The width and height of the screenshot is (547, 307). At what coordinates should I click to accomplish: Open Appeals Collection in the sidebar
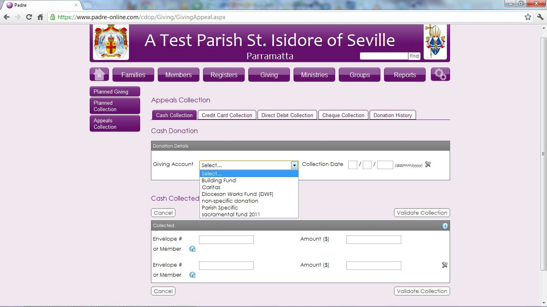[x=115, y=124]
